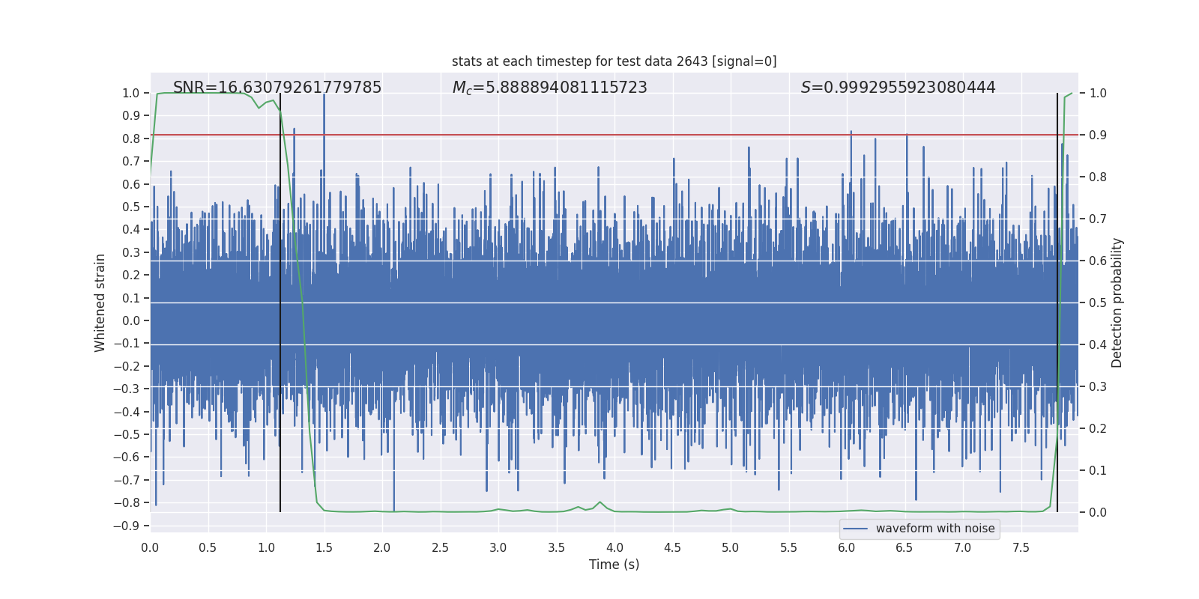Click the green curve's small bump near 3.9 seconds
The height and width of the screenshot is (599, 1199).
(x=599, y=502)
